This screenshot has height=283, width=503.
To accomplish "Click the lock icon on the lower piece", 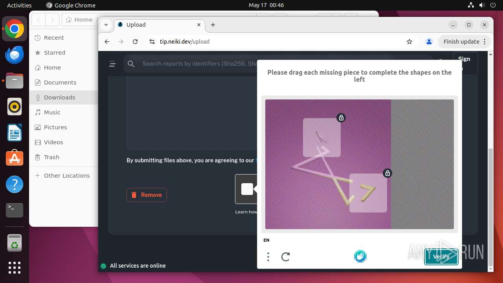I will [x=387, y=173].
